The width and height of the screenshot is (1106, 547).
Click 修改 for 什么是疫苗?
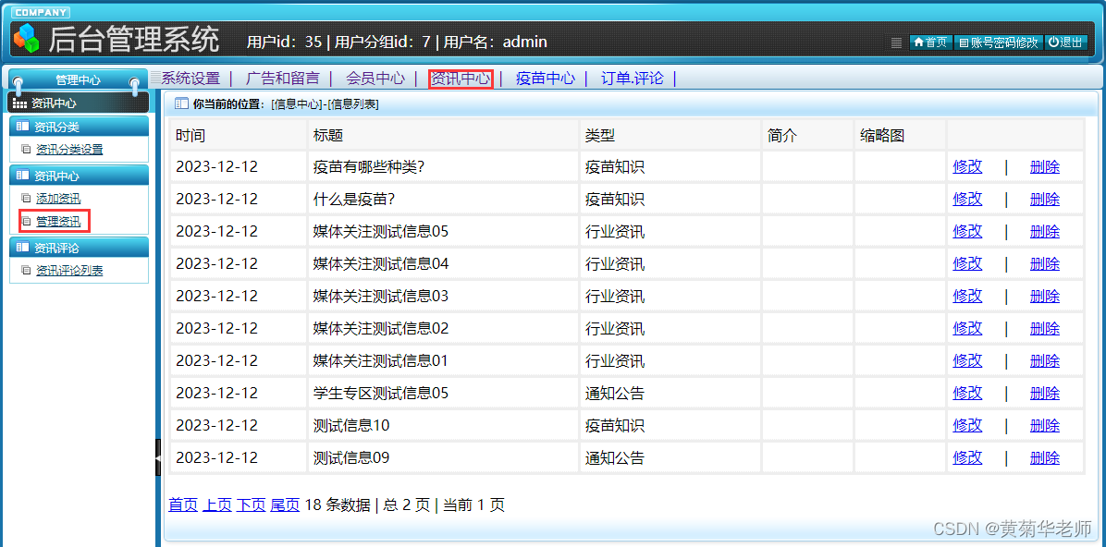(x=967, y=200)
